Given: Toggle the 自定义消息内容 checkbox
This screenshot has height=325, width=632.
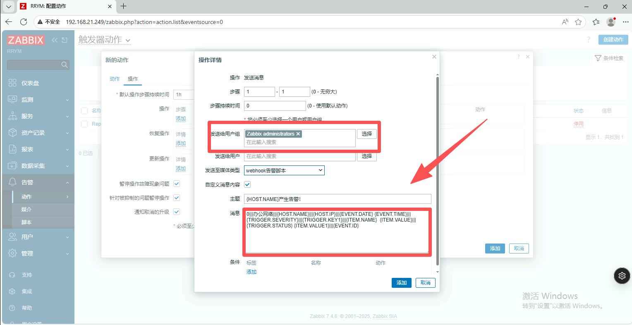Looking at the screenshot, I should point(247,184).
